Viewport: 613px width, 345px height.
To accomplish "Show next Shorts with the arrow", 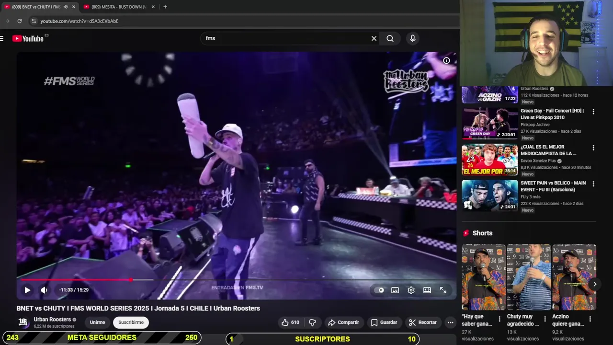I will tap(594, 284).
